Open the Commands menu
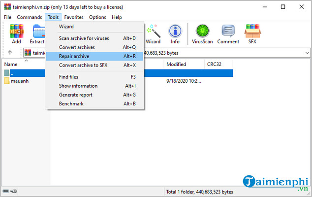 (x=30, y=17)
